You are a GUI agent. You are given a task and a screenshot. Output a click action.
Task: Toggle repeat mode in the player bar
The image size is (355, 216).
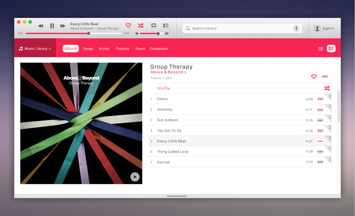(x=154, y=25)
